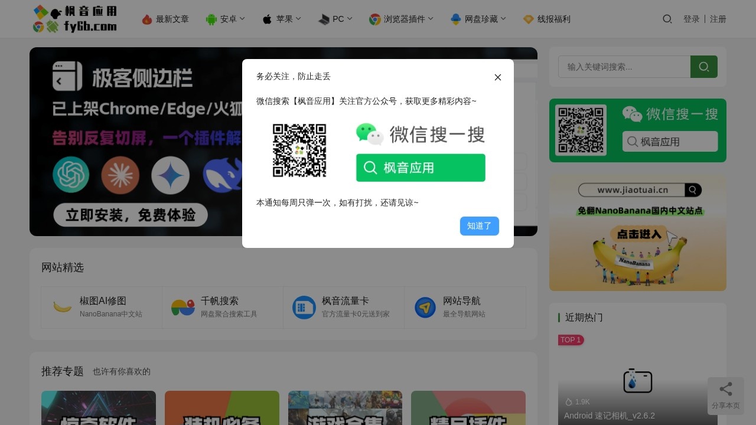Open the 线报福利 menu item
The width and height of the screenshot is (756, 425).
[x=554, y=19]
